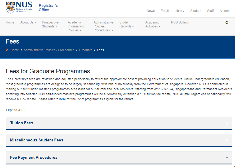Go to NUS Bulletin in navigation
This screenshot has height=167, width=235.
180,22
